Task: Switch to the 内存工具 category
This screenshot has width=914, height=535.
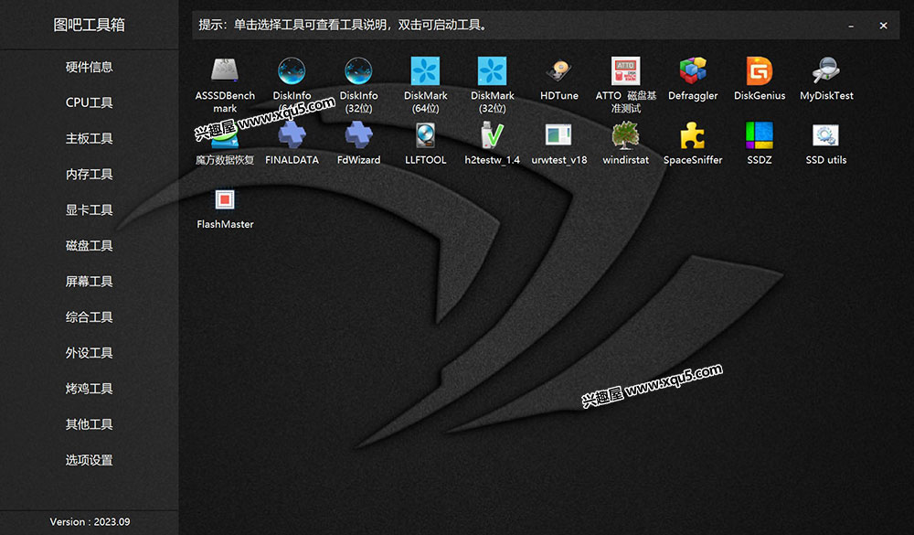Action: point(90,174)
